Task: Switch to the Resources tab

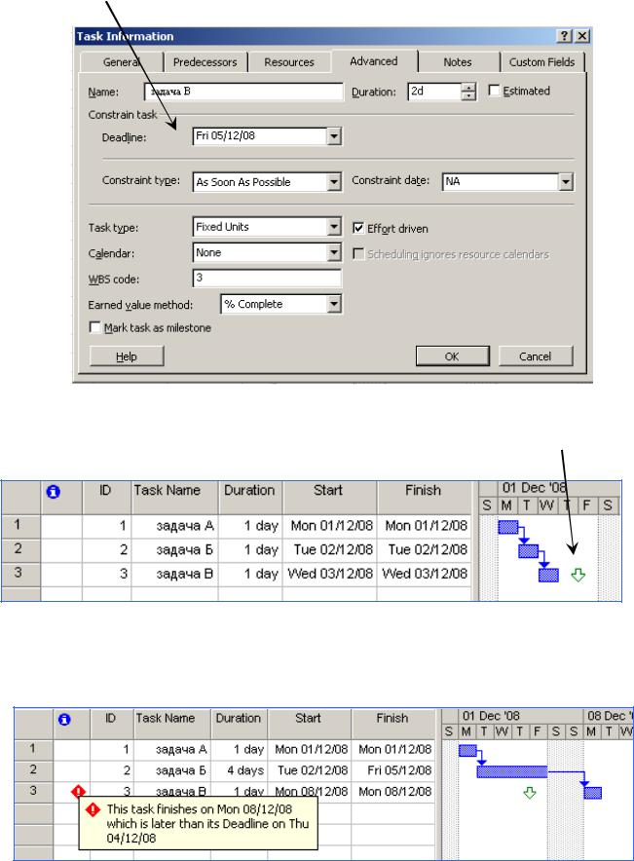Action: pyautogui.click(x=288, y=62)
